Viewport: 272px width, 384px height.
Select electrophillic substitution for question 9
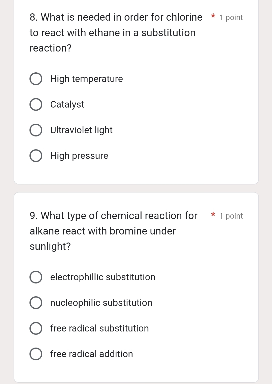pos(36,277)
